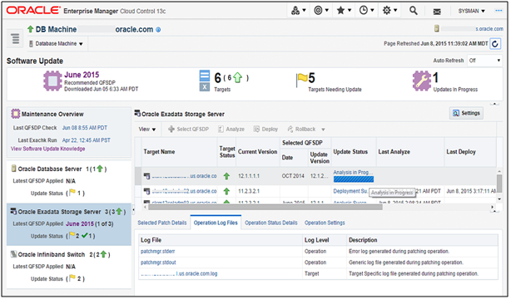Screen dimensions: 511x299
Task: Open the mail envelope icon
Action: click(437, 12)
